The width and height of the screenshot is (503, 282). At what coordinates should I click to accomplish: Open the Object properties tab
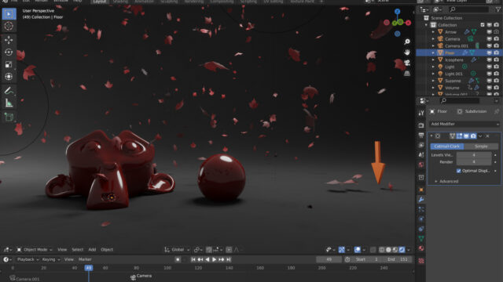tap(421, 190)
